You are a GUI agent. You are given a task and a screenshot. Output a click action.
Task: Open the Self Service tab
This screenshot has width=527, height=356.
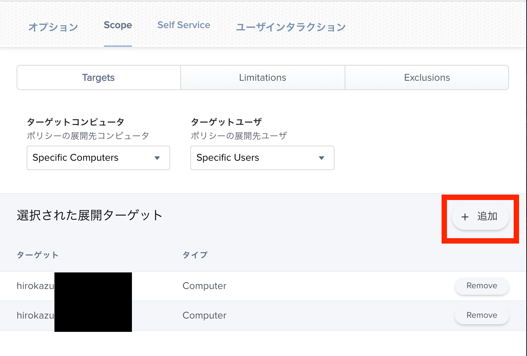coord(183,25)
